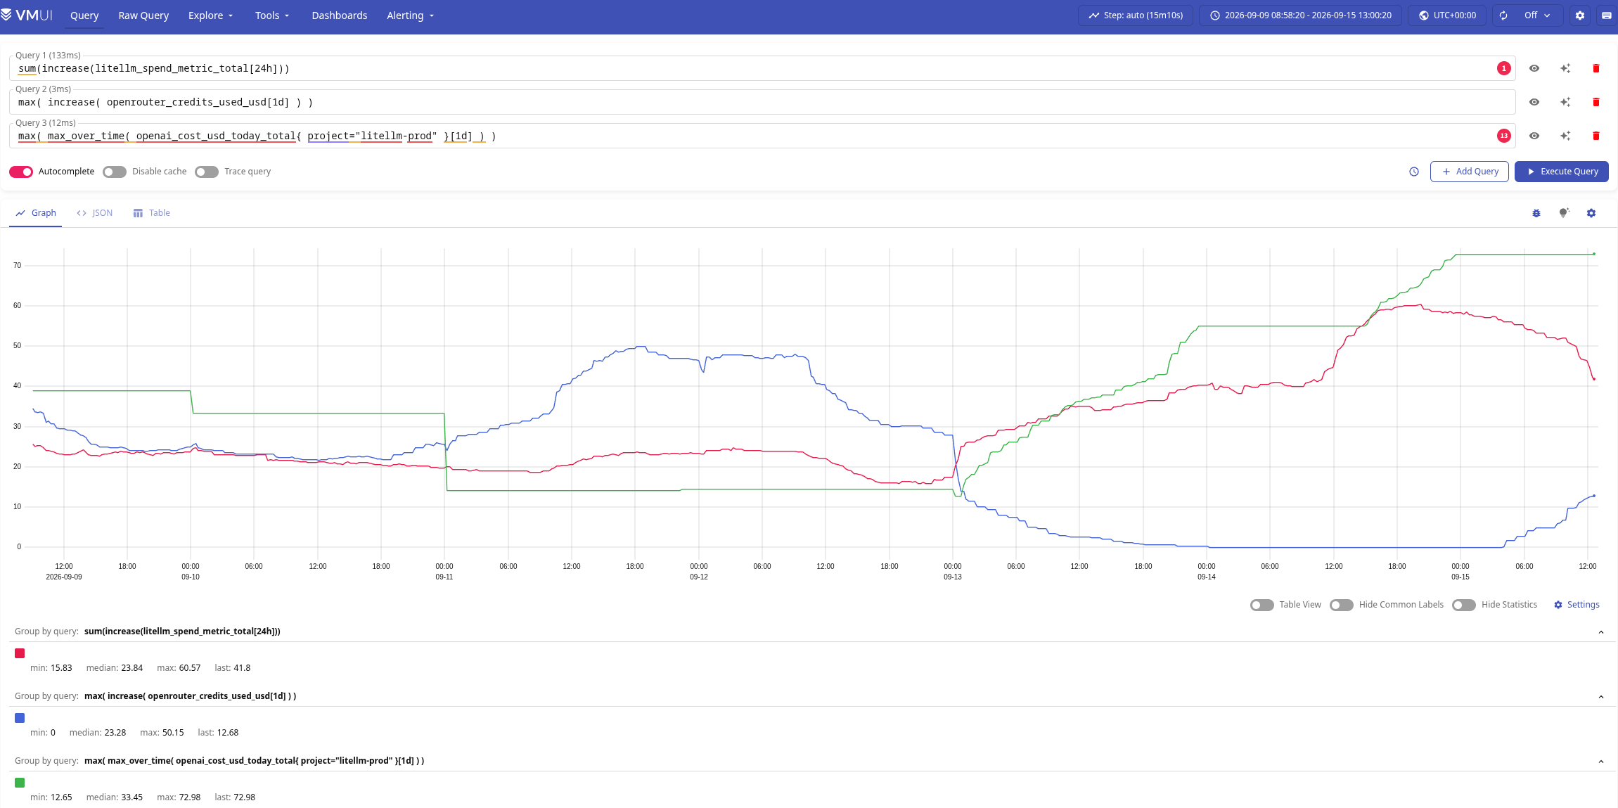
Task: Toggle visibility of Query 3
Action: pos(1534,136)
